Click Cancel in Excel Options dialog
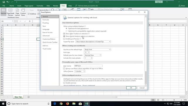 (142, 88)
